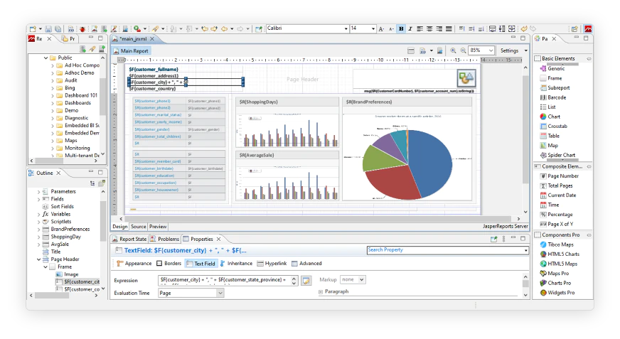This screenshot has width=620, height=339.
Task: Open Markup none dropdown
Action: click(353, 280)
